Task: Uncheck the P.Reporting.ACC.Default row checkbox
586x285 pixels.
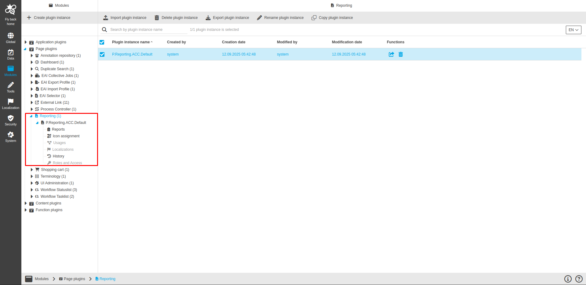Action: pos(102,54)
